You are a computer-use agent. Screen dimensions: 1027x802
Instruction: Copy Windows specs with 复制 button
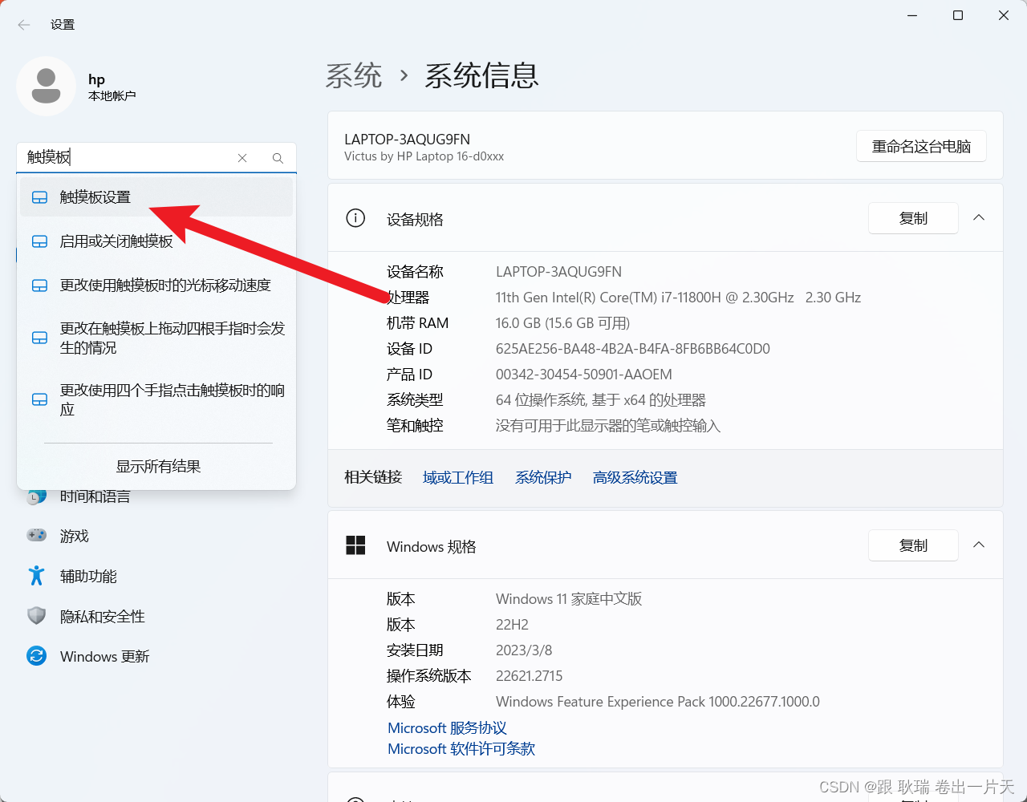click(x=913, y=545)
